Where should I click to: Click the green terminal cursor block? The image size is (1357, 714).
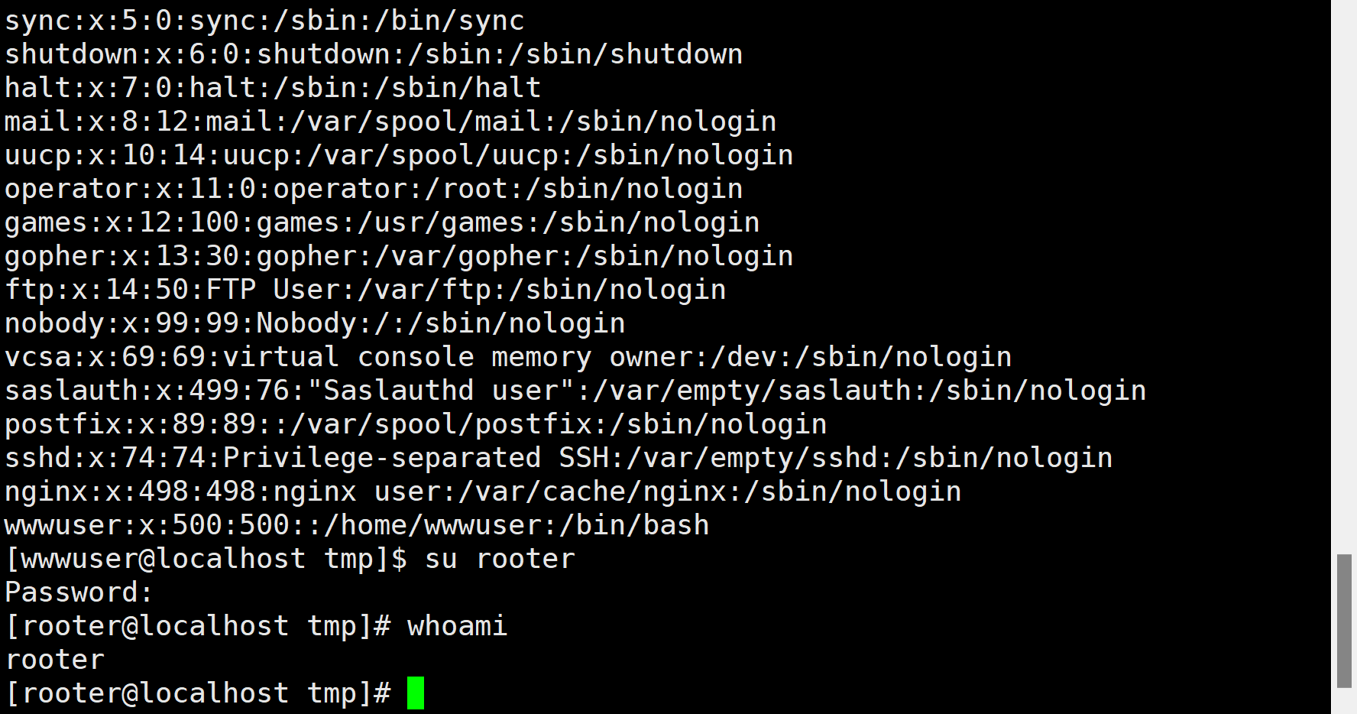coord(416,693)
